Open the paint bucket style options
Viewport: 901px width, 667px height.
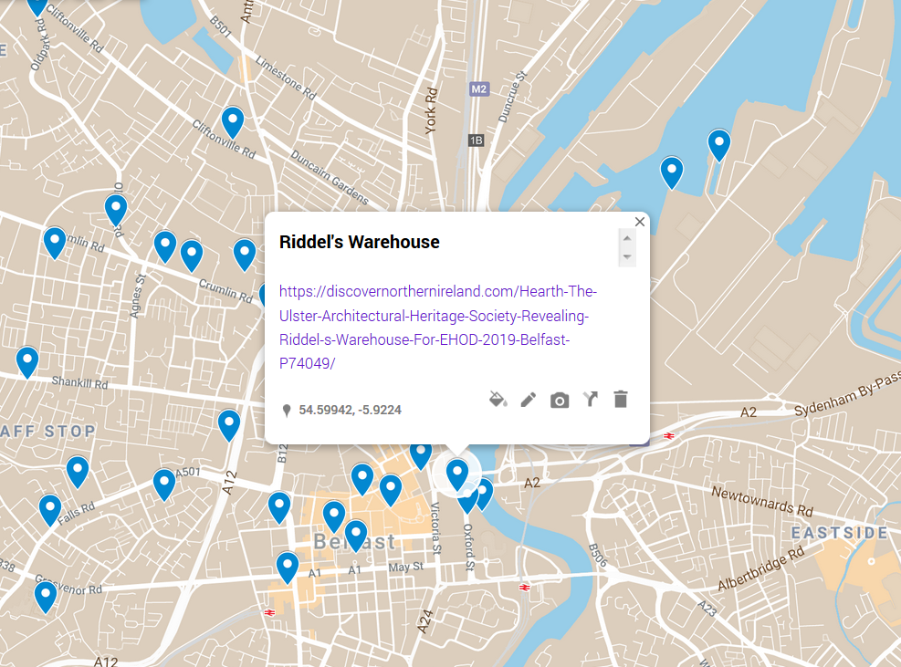point(498,400)
